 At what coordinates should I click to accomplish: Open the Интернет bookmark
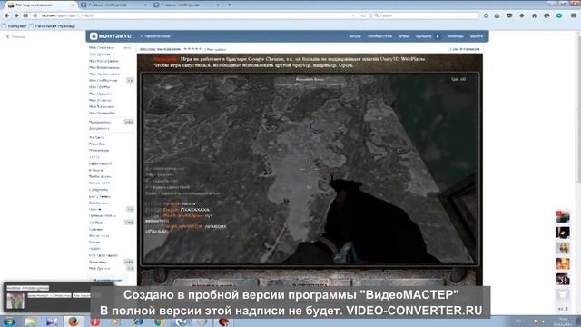pyautogui.click(x=15, y=26)
